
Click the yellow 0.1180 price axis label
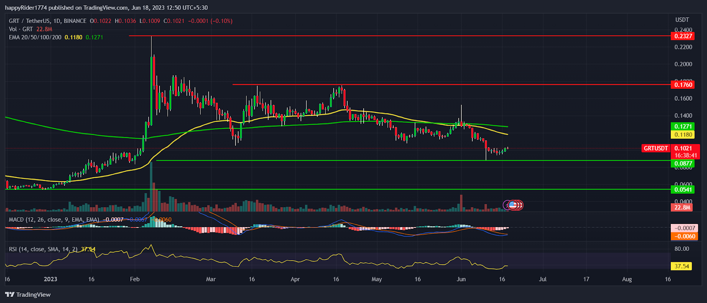(x=682, y=135)
